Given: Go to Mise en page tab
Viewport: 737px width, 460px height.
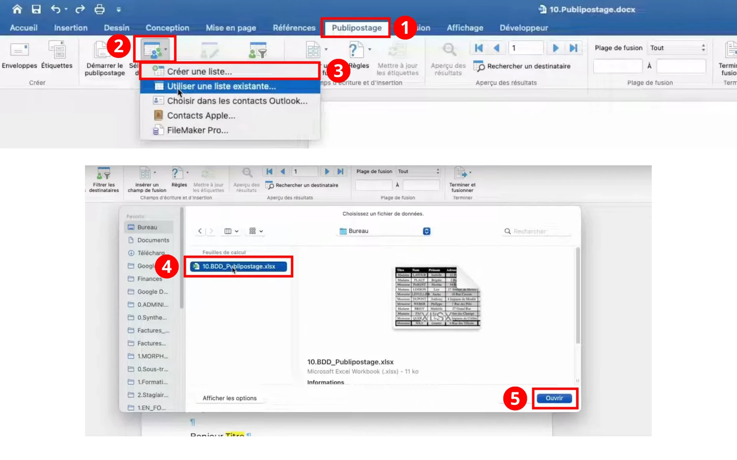Looking at the screenshot, I should 231,28.
